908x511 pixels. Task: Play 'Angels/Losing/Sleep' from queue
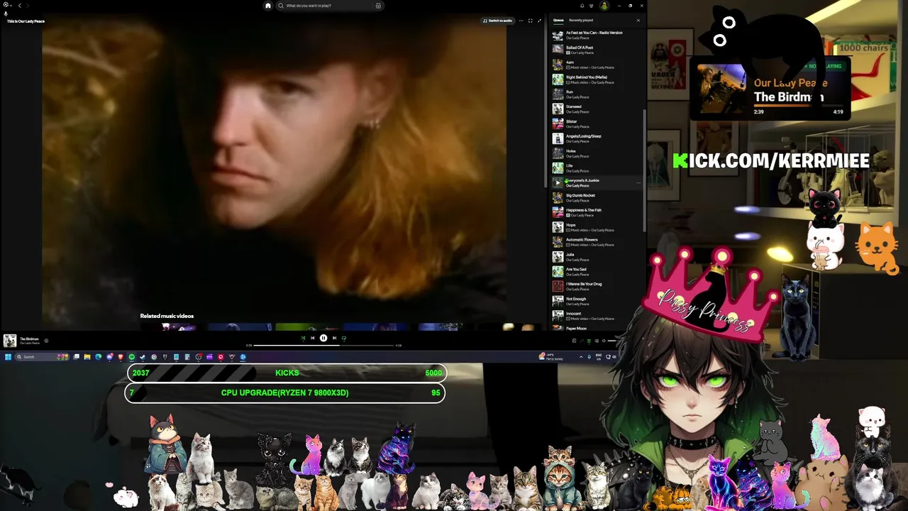tap(597, 138)
